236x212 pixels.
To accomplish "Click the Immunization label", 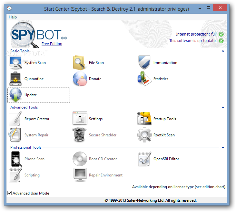I will point(165,63).
